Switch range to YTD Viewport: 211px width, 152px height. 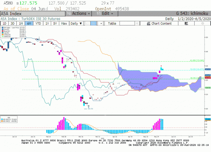tap(38, 24)
